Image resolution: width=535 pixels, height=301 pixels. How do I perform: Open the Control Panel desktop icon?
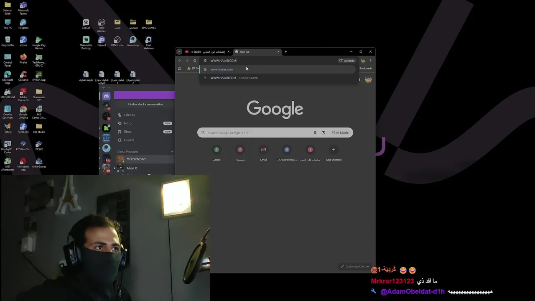pyautogui.click(x=8, y=61)
